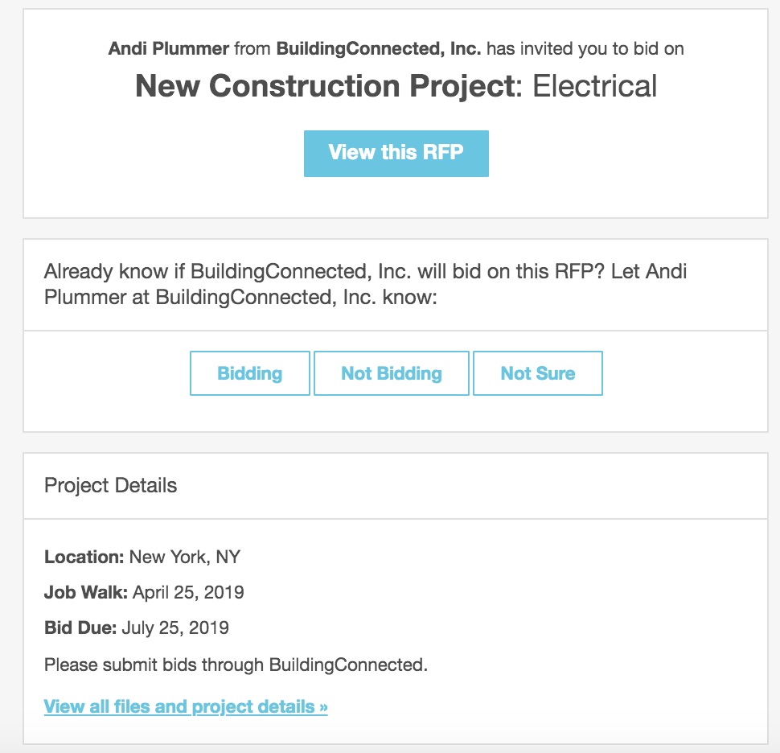Click the Already know if paragraph text
The height and width of the screenshot is (753, 780).
(x=365, y=271)
